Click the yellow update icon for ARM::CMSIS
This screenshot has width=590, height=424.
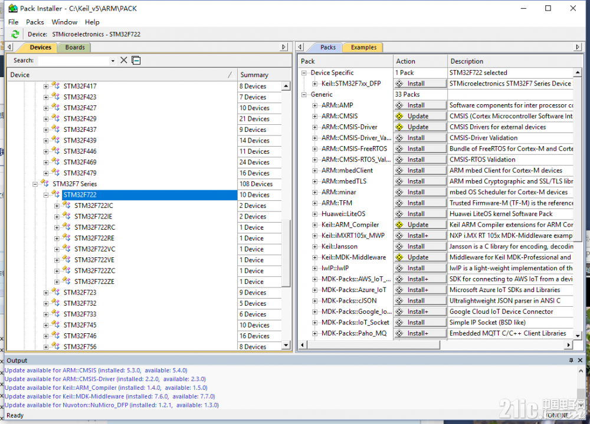[399, 116]
